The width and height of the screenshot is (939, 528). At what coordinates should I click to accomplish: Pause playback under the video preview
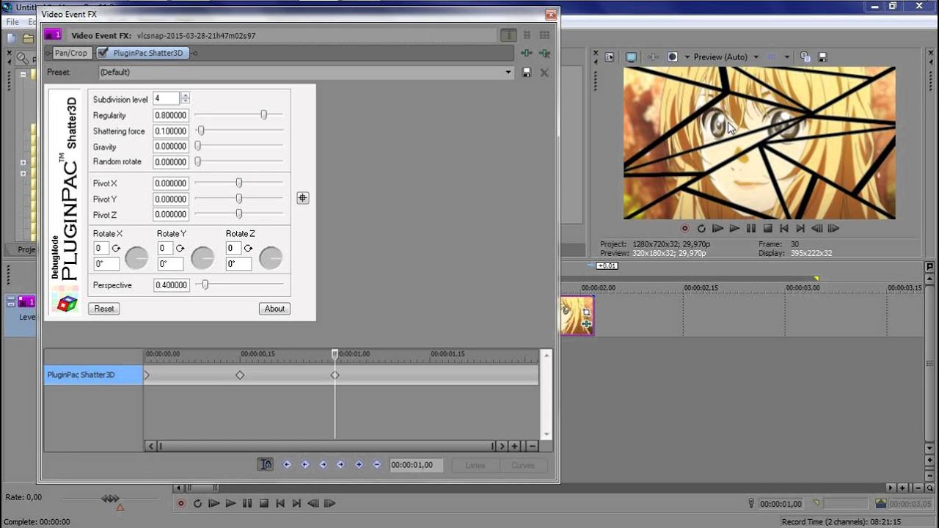(751, 228)
